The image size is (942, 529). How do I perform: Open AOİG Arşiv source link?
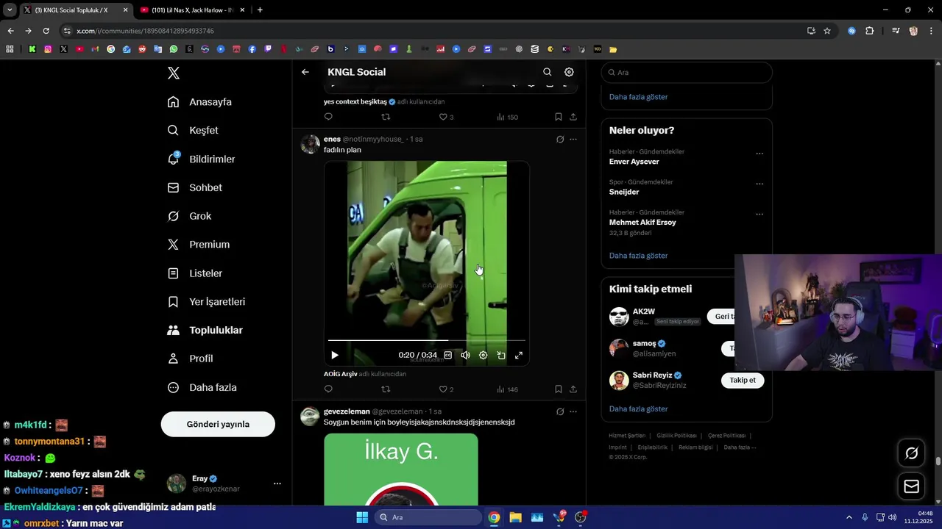(340, 374)
